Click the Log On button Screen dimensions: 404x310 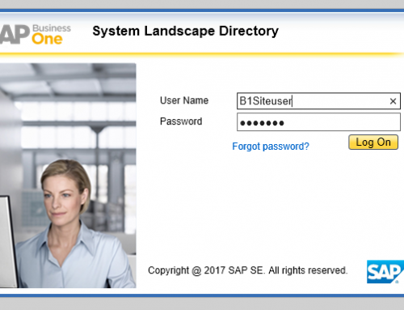pyautogui.click(x=373, y=142)
